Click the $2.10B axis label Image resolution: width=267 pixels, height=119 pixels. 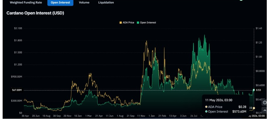(18, 28)
